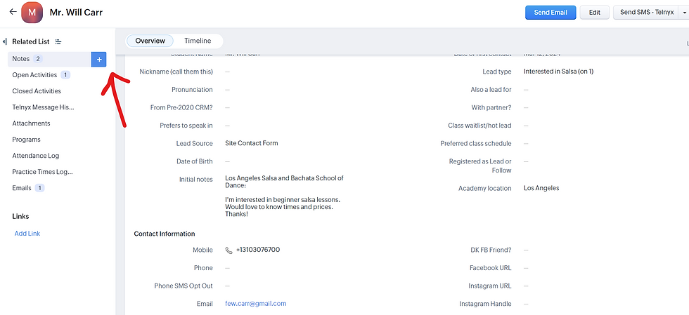Open Telnyx Message History list
This screenshot has width=689, height=315.
(43, 107)
